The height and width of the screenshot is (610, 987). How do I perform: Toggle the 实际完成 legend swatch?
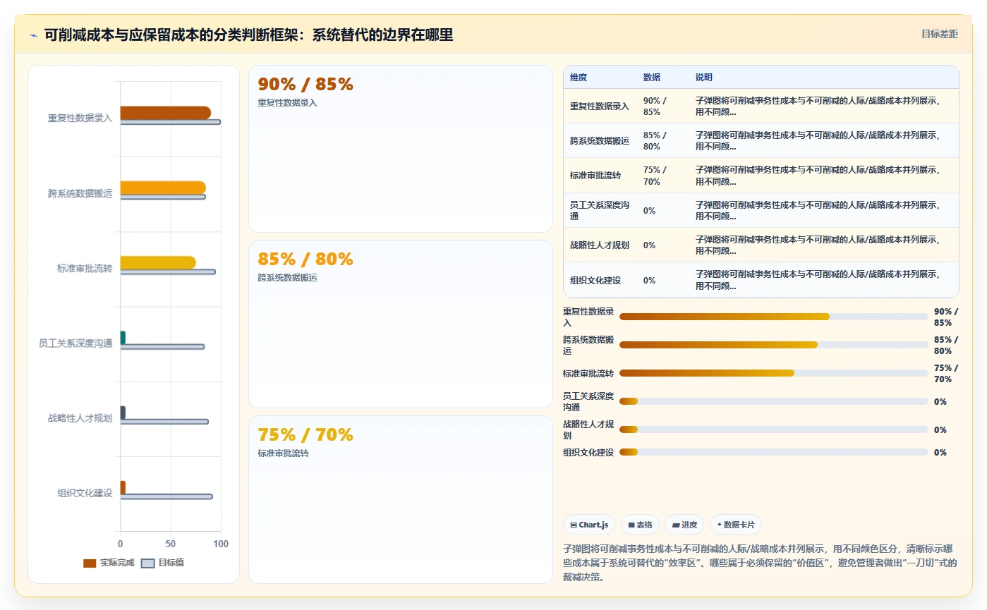point(90,563)
